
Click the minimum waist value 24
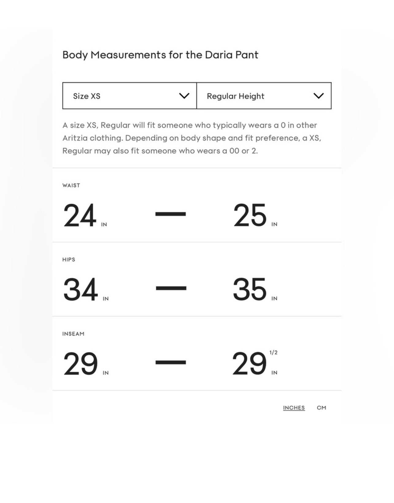80,215
